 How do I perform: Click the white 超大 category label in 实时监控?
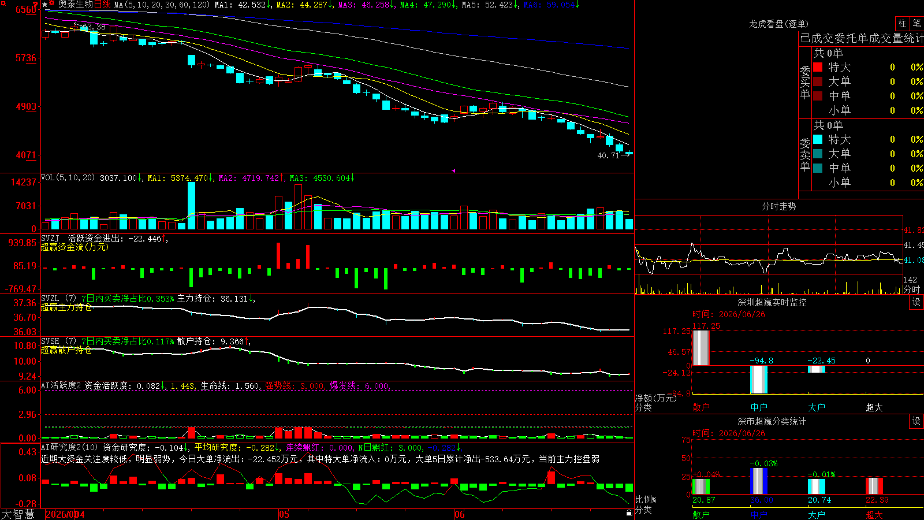pos(874,407)
